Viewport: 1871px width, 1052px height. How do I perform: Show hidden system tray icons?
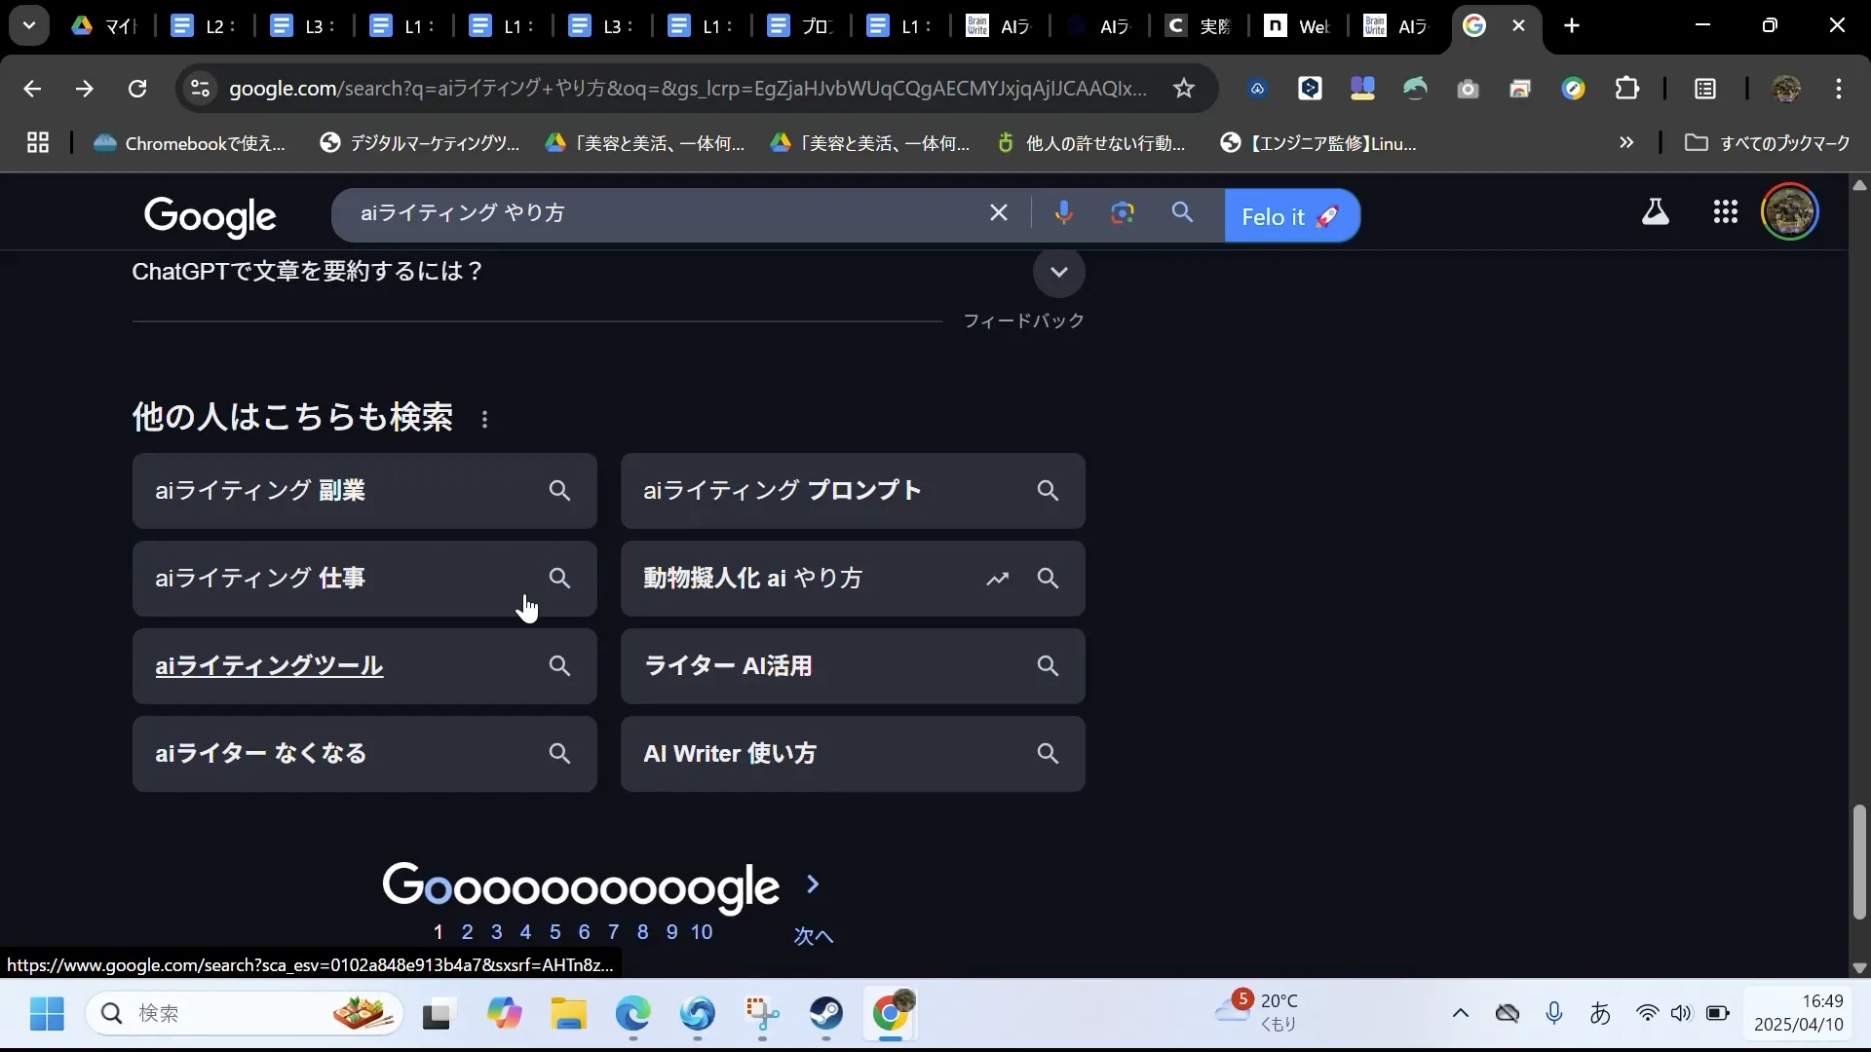(x=1460, y=1013)
